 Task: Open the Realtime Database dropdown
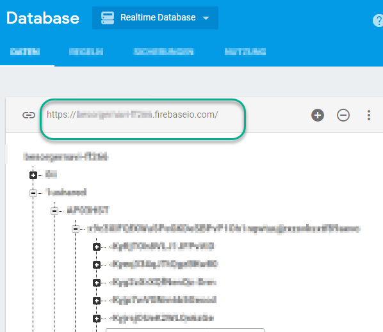pyautogui.click(x=155, y=18)
